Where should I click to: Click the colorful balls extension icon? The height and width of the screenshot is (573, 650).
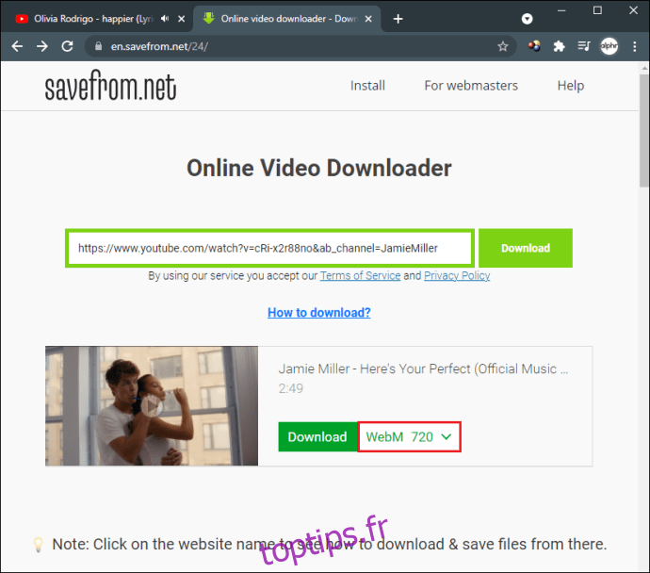(x=534, y=46)
